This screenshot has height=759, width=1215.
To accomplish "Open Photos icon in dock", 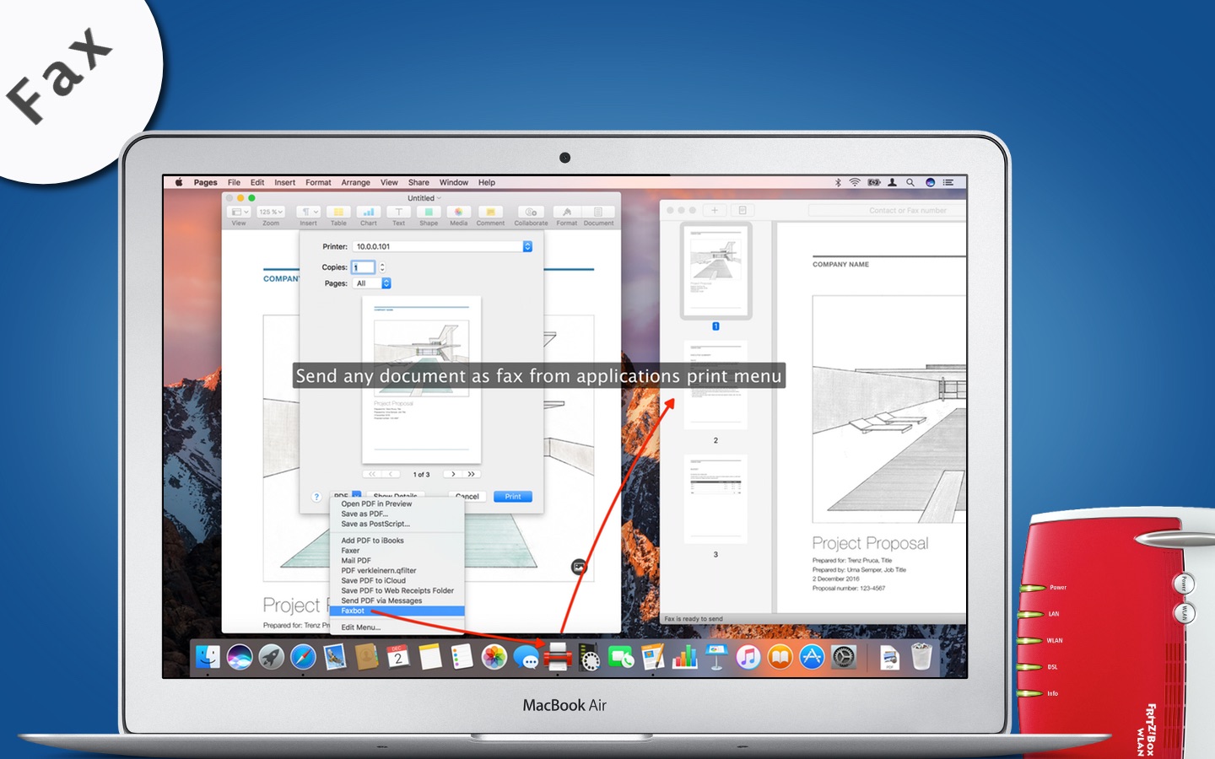I will click(494, 657).
